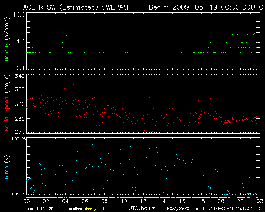265x212 pixels.
Task: Click the '300' speed axis tick label
Action: click(19, 104)
